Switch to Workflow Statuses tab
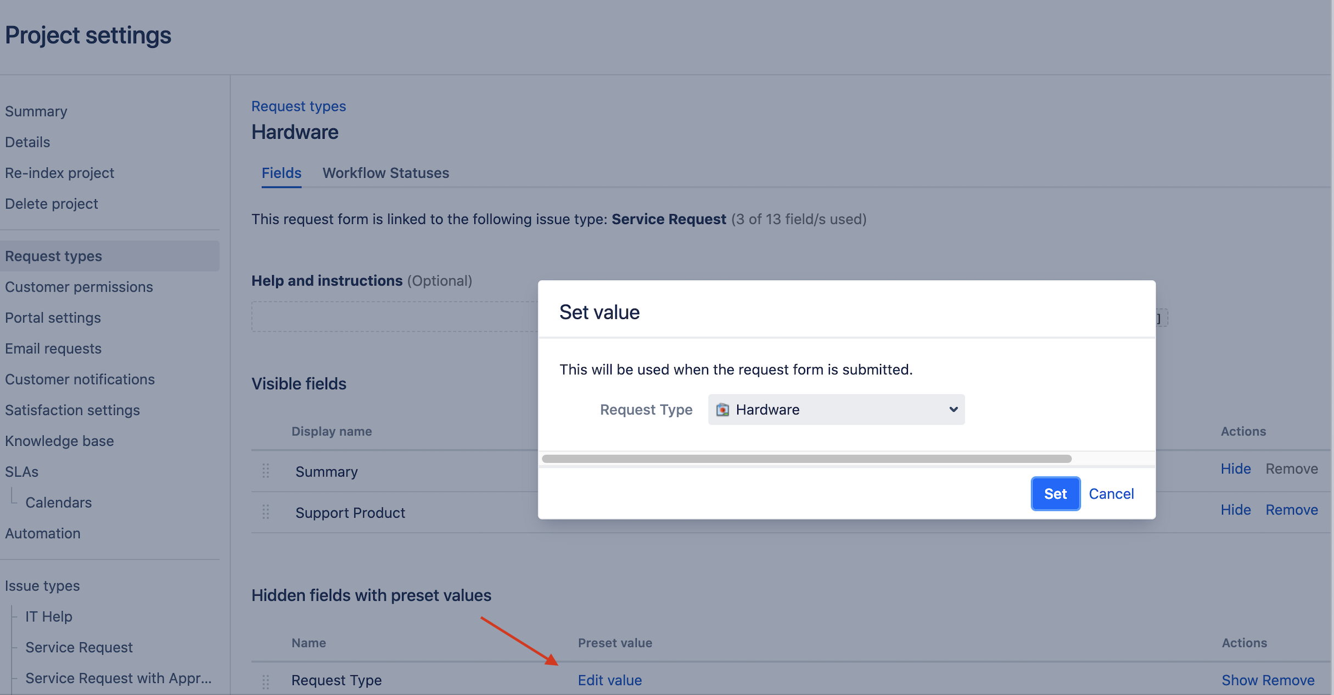 (385, 173)
